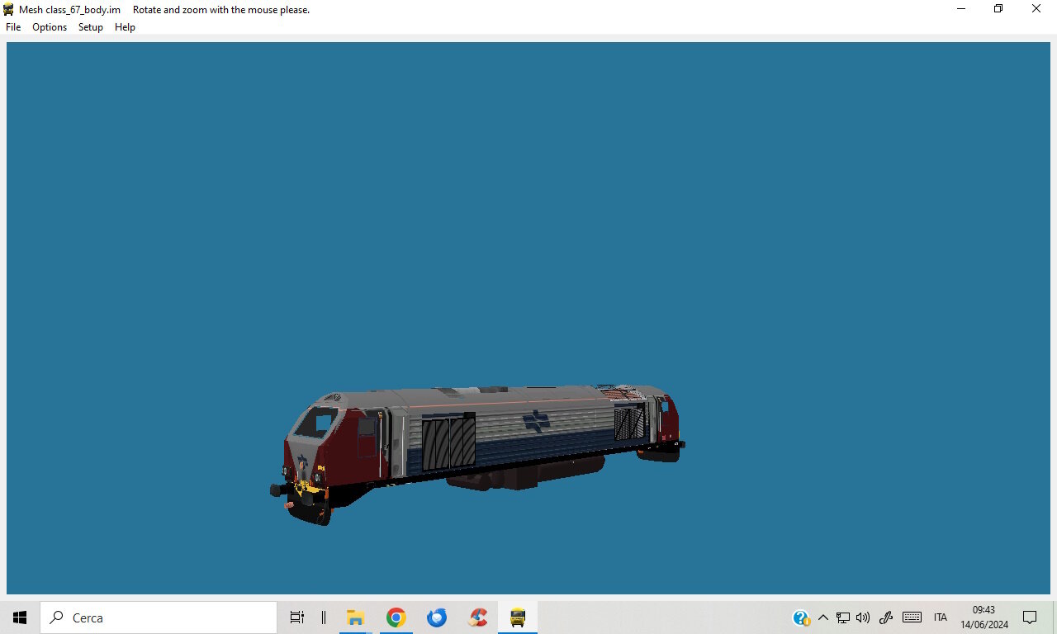Minimize the mesh viewer window
The width and height of the screenshot is (1057, 634).
tap(961, 9)
